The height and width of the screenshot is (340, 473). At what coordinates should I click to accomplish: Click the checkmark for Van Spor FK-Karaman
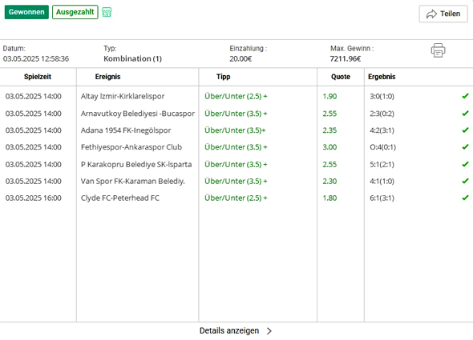465,181
